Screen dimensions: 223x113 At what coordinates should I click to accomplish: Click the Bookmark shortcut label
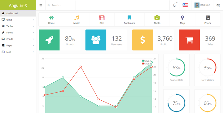coord(129,23)
